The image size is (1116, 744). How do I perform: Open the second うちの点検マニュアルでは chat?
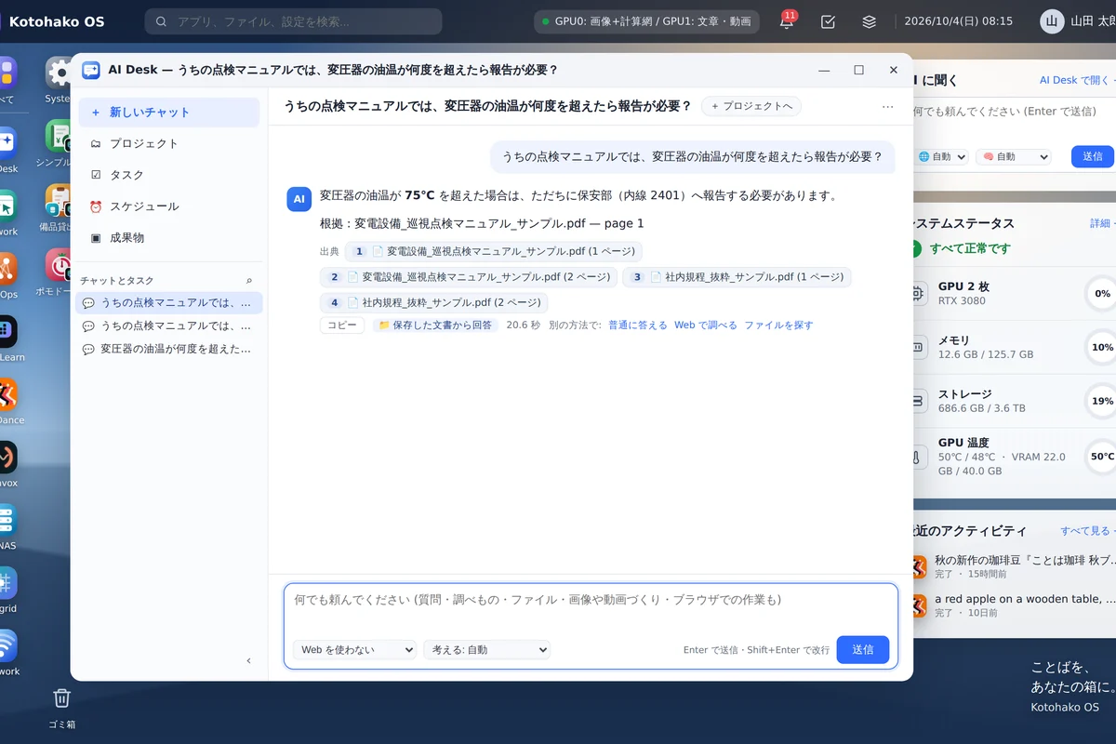[170, 326]
